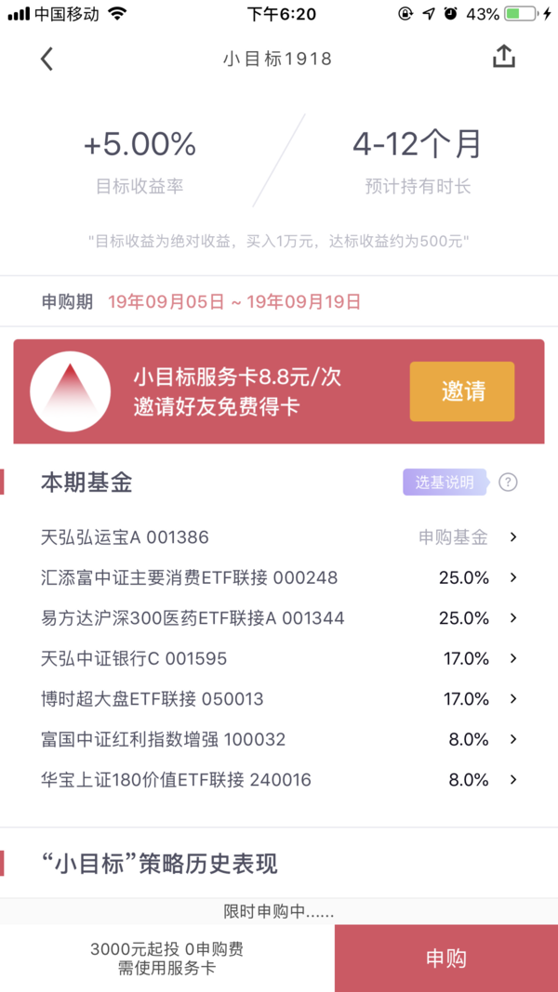This screenshot has width=558, height=992.
Task: Expand 易方达沪深300医药ETF联接A row arrow
Action: click(513, 618)
